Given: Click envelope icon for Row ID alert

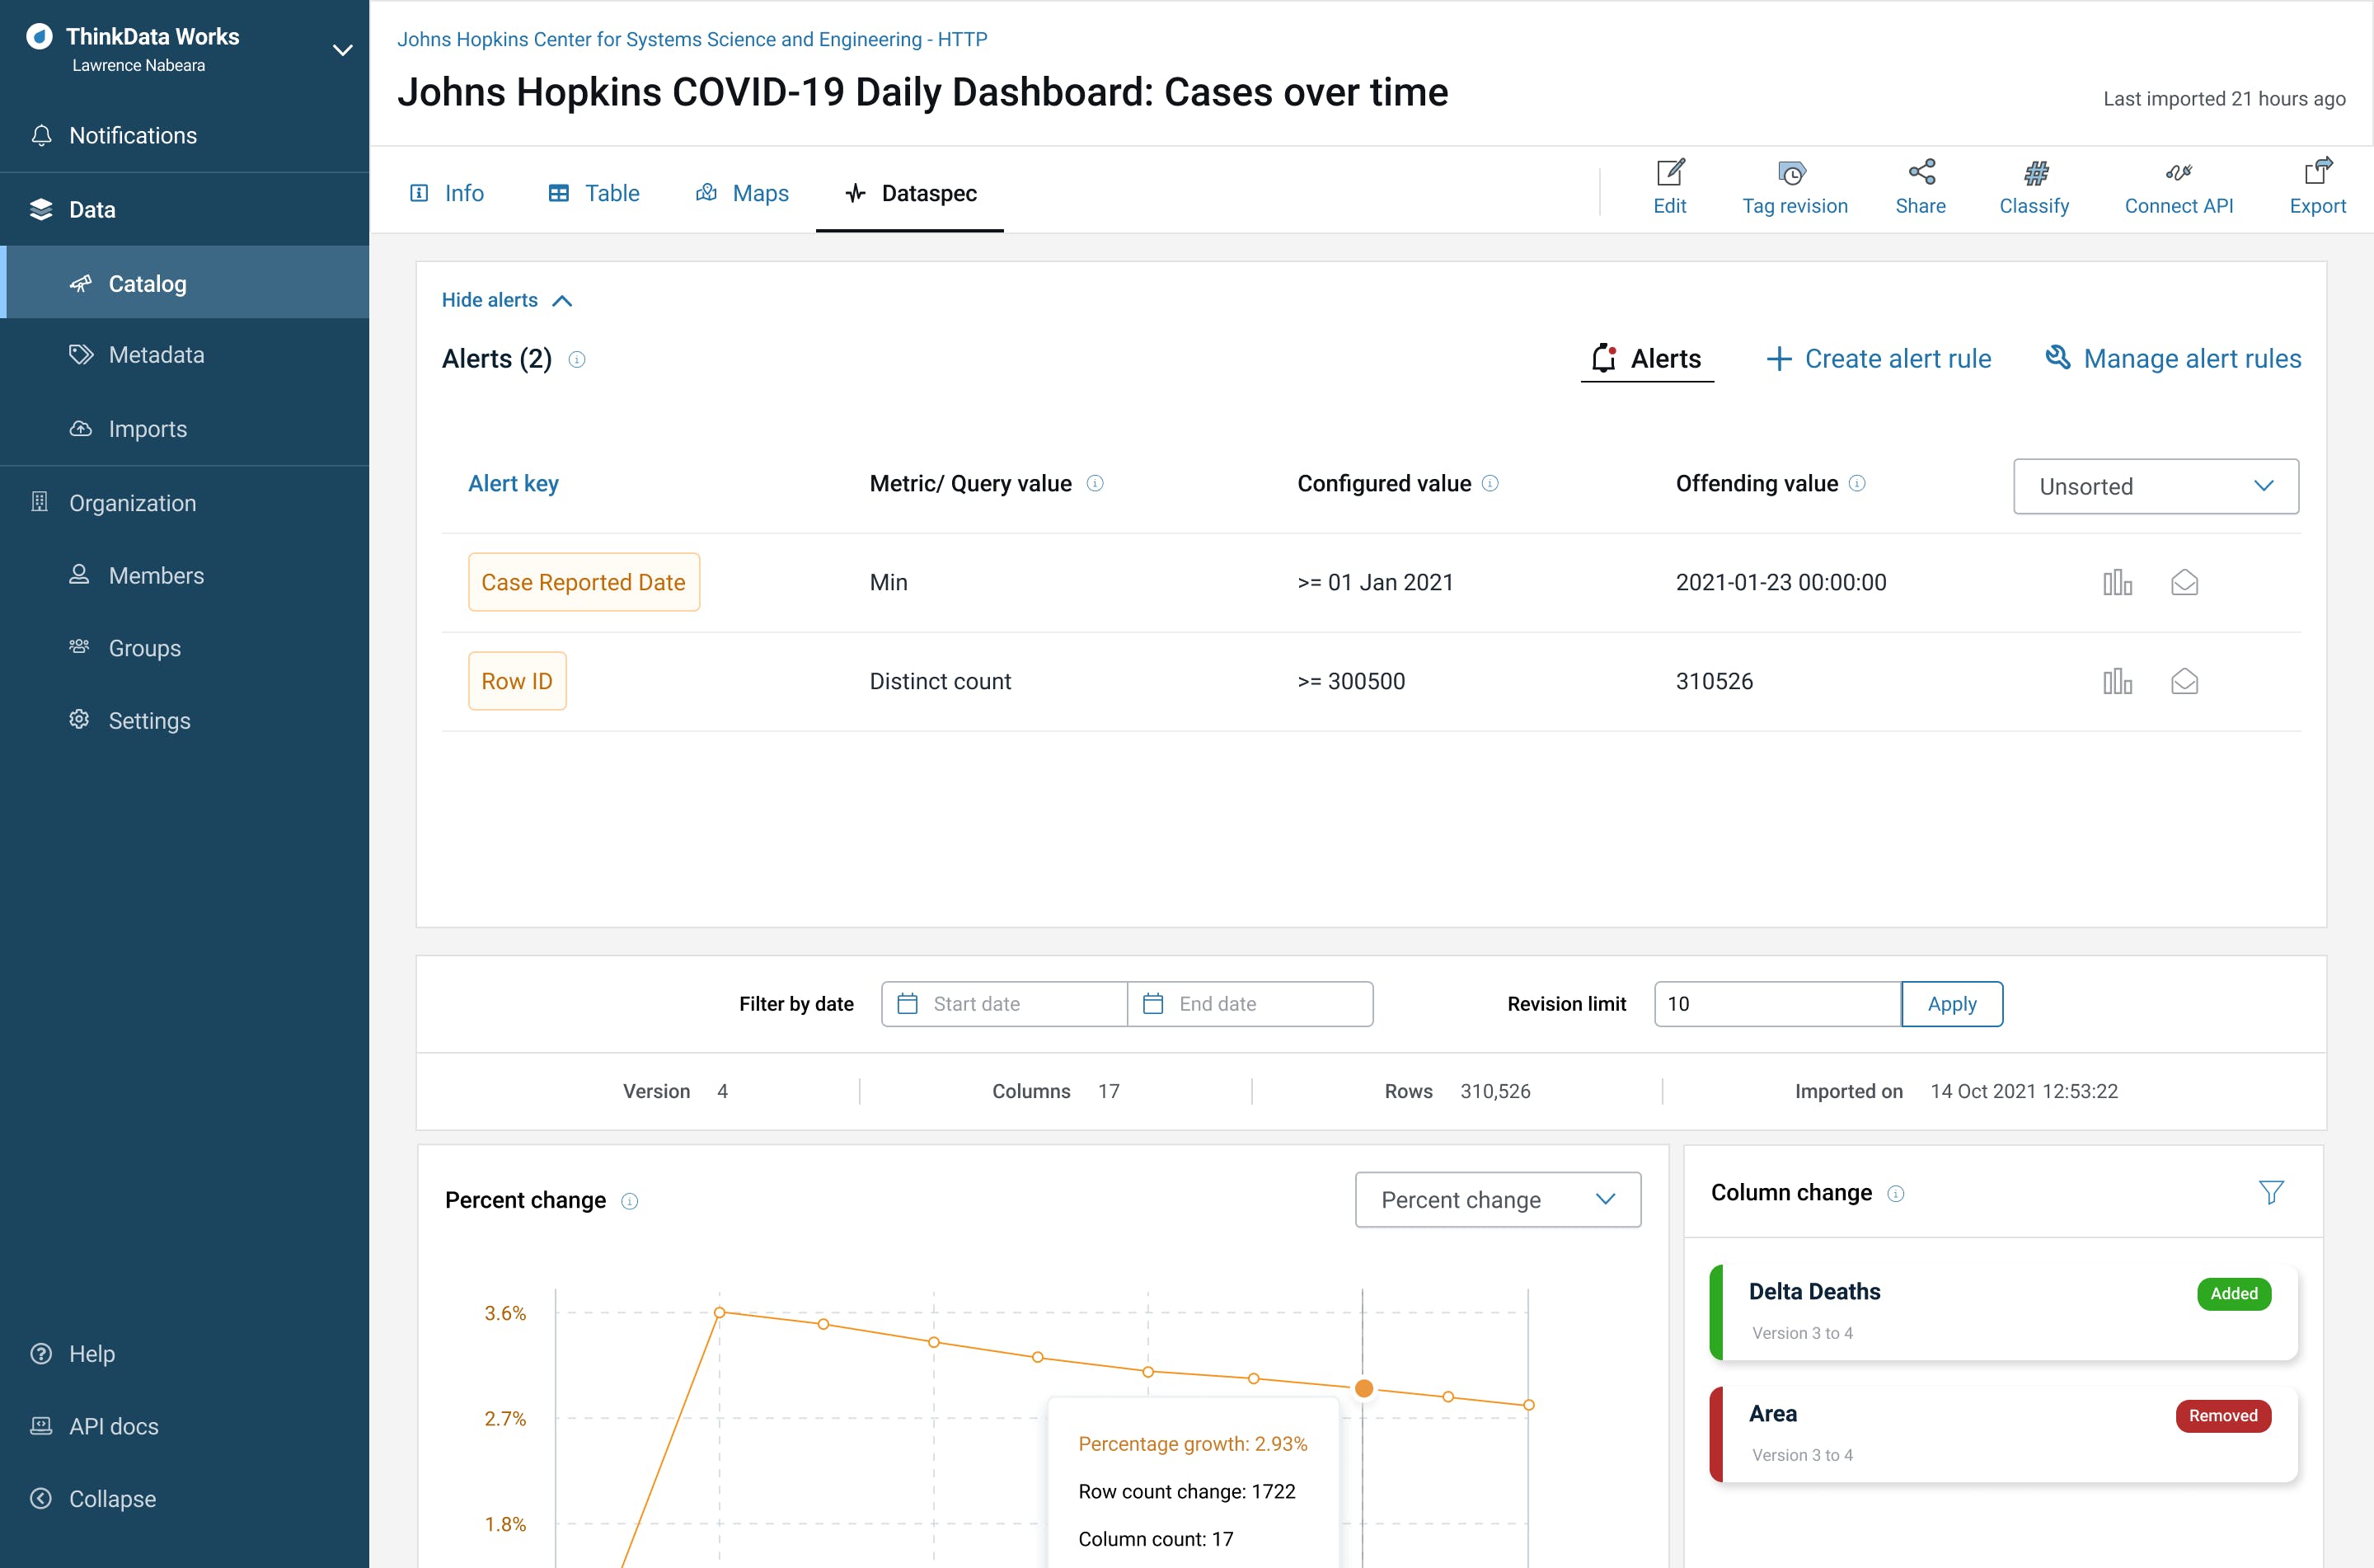Looking at the screenshot, I should [x=2184, y=682].
